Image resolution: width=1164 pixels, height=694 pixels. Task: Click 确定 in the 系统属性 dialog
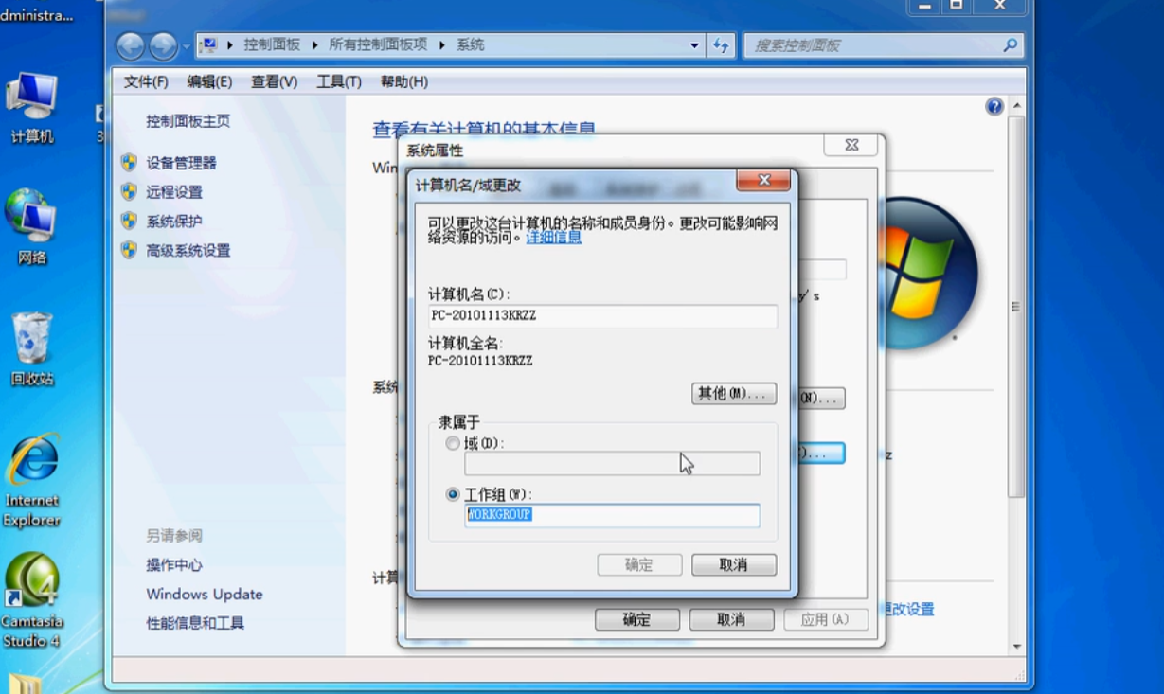pyautogui.click(x=637, y=619)
